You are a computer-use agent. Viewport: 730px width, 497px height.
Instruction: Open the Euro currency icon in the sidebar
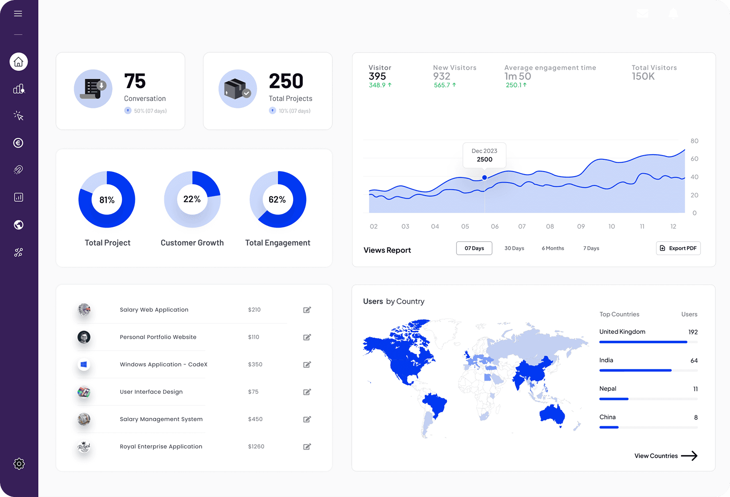point(18,143)
